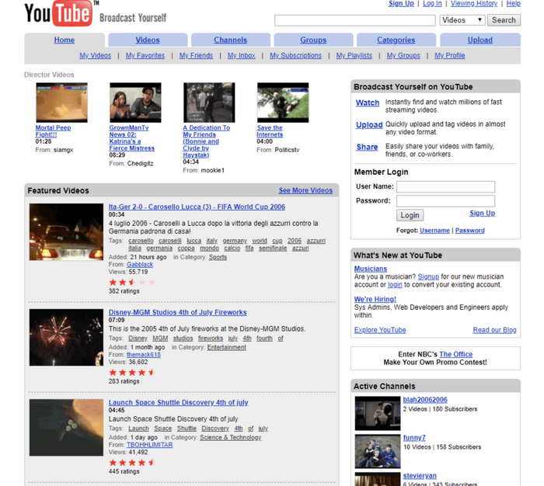The height and width of the screenshot is (486, 544).
Task: Open the GrownManTv News 02 thumbnail
Action: 135,102
